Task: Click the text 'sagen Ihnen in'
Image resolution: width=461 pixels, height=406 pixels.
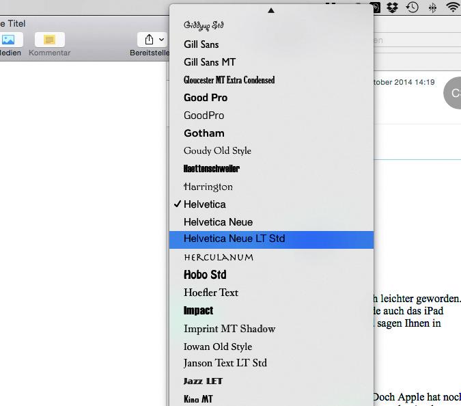Action: 409,323
